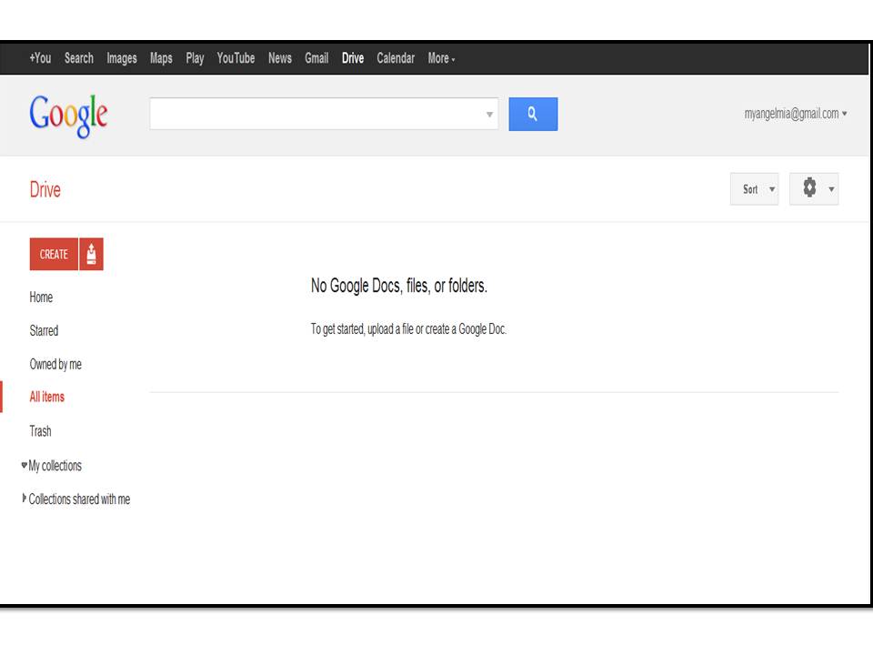Image resolution: width=873 pixels, height=655 pixels.
Task: Collapse the My collections section
Action: (23, 465)
